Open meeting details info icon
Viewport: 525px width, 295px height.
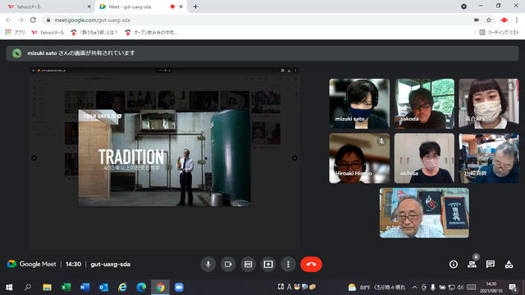pos(454,264)
